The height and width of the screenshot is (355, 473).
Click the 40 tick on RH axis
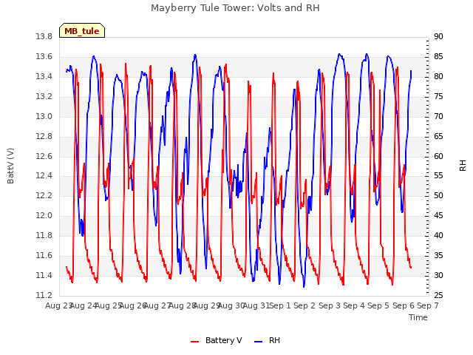click(x=438, y=235)
